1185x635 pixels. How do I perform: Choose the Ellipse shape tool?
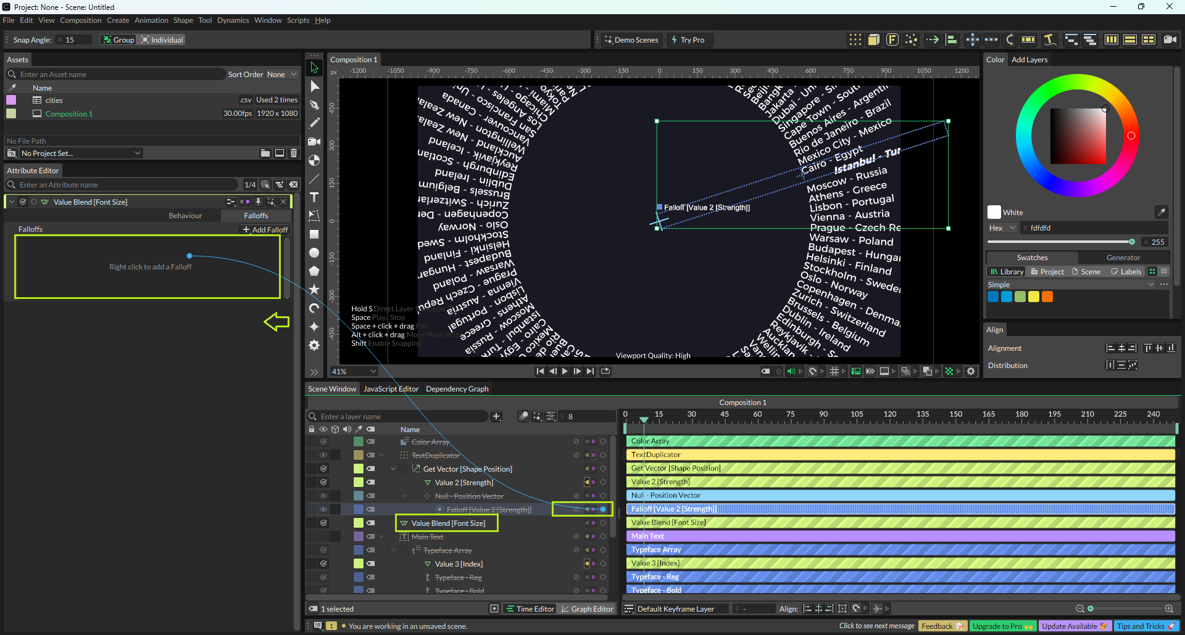[x=314, y=253]
